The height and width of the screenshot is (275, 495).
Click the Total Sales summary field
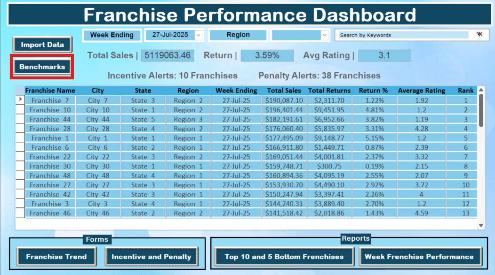167,55
